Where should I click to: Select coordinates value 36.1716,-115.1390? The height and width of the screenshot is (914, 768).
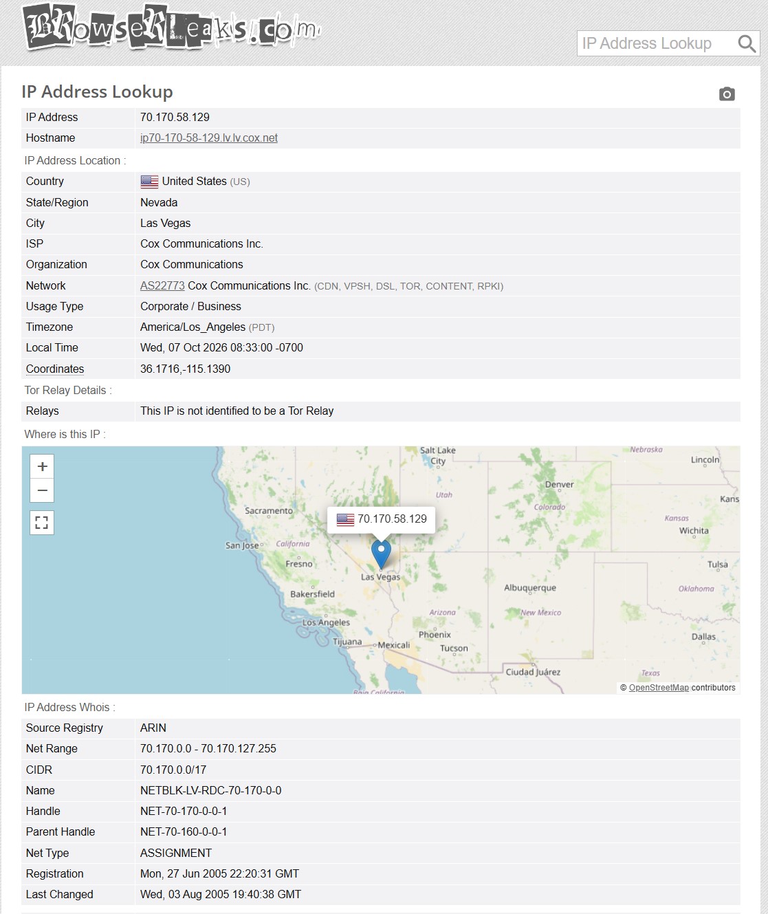pos(186,369)
